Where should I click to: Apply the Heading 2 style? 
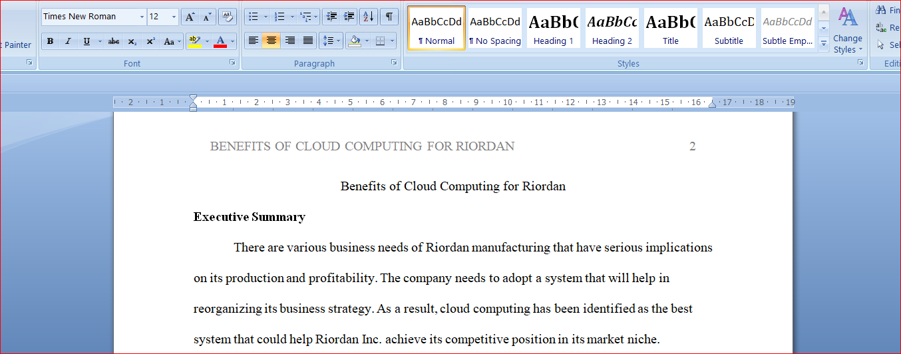[x=612, y=28]
